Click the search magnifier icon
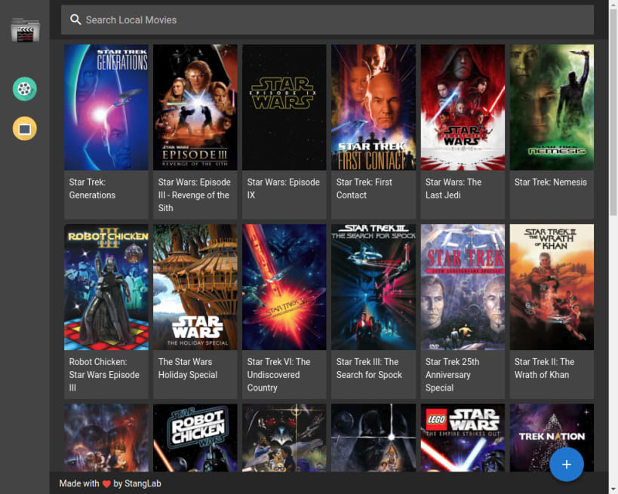618x494 pixels. tap(75, 20)
